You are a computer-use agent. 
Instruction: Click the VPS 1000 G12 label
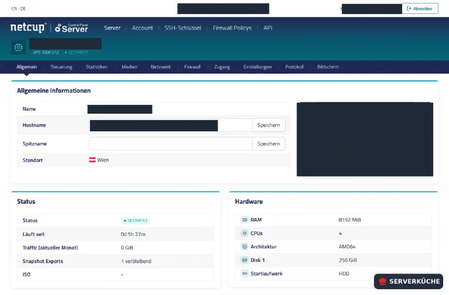coord(46,52)
